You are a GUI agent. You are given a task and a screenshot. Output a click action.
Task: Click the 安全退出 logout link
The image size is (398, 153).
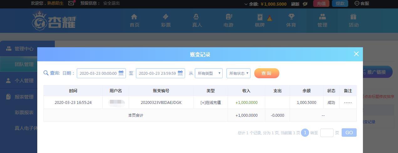[111, 3]
